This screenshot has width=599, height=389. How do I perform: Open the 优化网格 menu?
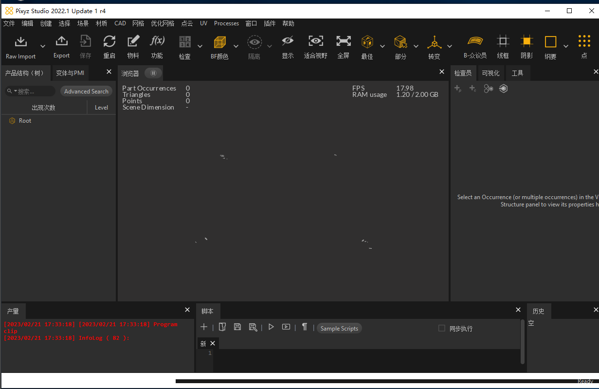163,23
